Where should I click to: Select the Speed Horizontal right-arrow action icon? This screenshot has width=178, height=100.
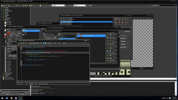click(108, 38)
